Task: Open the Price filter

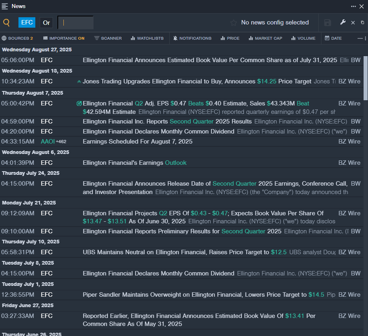Action: (230, 38)
